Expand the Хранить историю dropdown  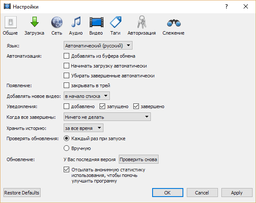(83, 128)
